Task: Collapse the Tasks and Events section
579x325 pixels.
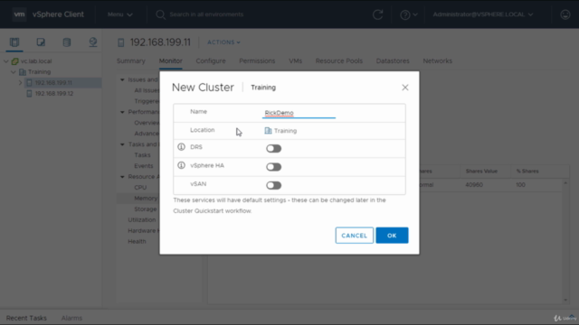Action: point(122,144)
